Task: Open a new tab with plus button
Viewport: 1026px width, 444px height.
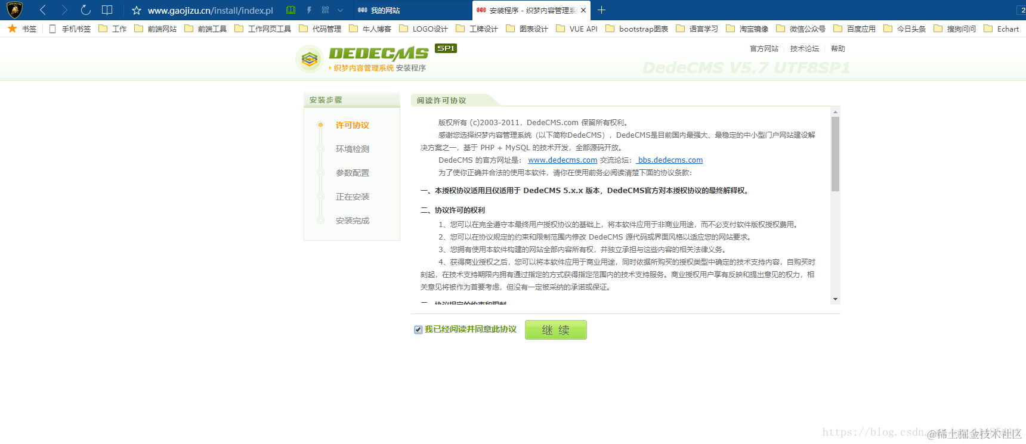Action: click(x=601, y=10)
